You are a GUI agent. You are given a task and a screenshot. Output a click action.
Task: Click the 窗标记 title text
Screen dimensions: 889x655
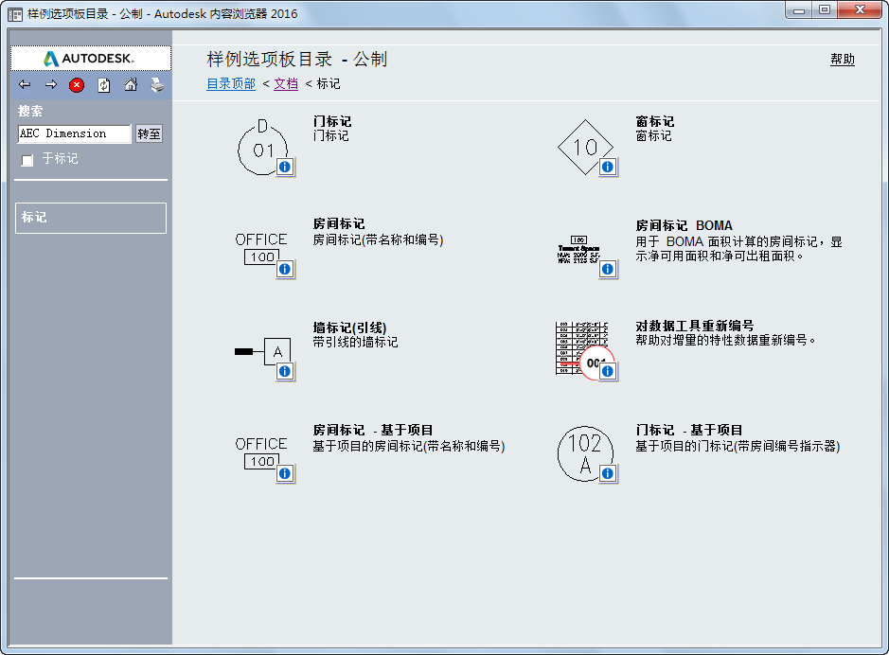[x=655, y=121]
